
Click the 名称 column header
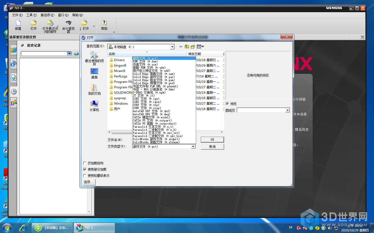pos(147,54)
